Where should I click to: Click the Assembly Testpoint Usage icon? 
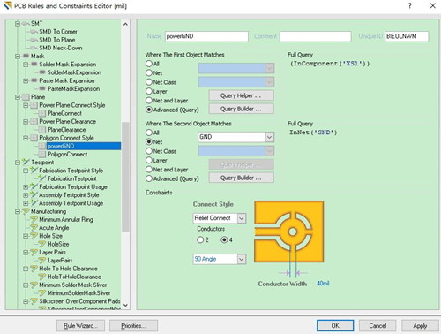34,203
